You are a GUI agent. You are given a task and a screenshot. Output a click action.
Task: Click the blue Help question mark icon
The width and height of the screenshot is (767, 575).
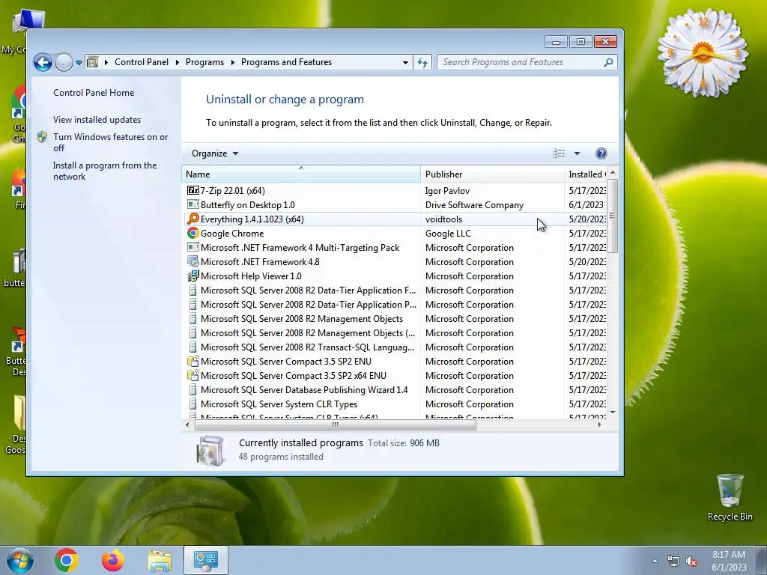click(x=601, y=153)
